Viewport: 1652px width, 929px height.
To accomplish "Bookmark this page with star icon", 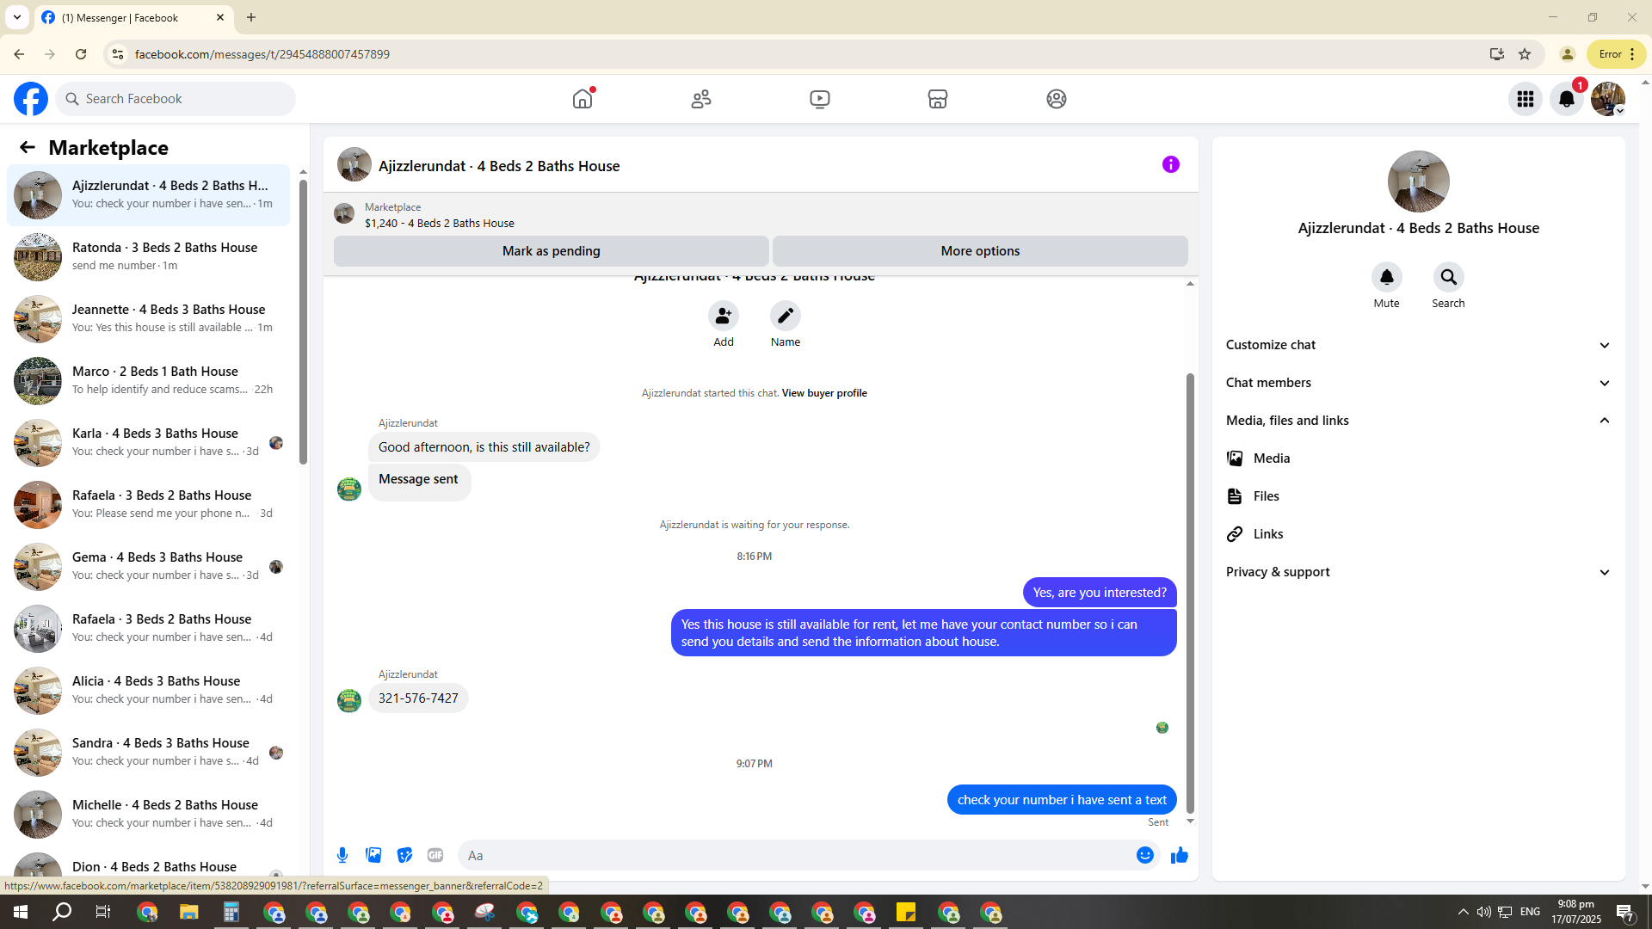I will [1525, 54].
